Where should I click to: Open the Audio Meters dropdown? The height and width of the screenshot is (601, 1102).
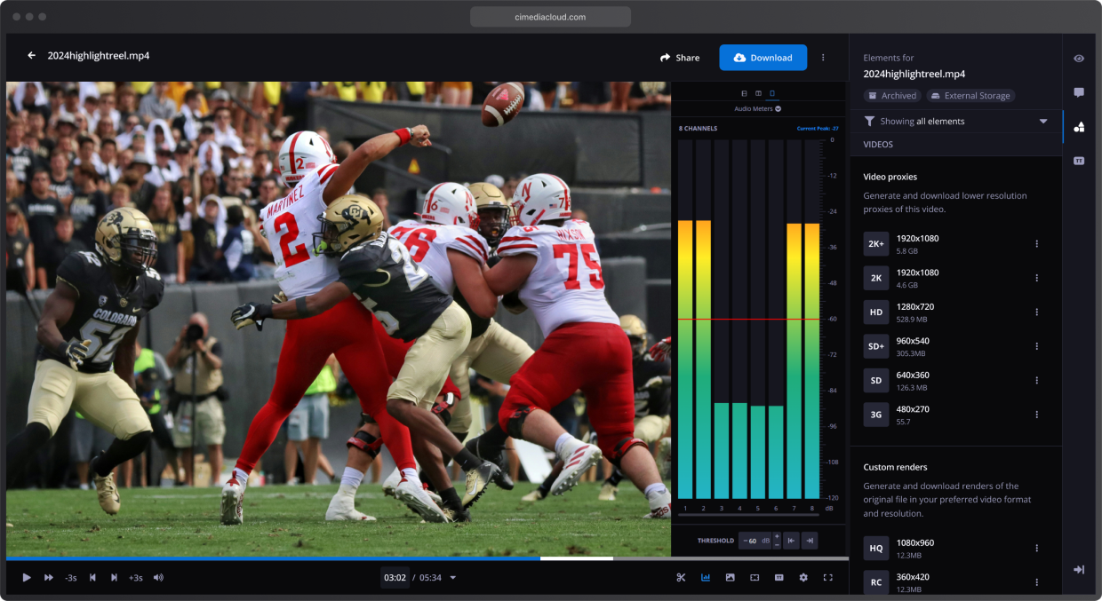tap(758, 108)
